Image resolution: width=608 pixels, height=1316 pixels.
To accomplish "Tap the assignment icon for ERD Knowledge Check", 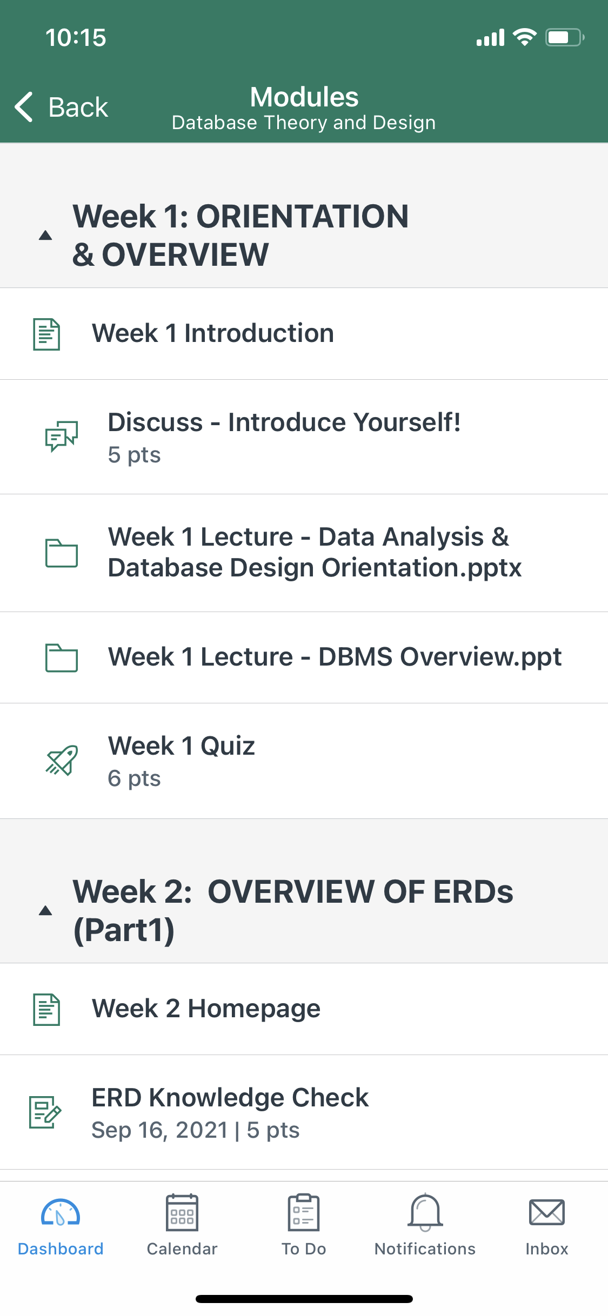I will (45, 1112).
